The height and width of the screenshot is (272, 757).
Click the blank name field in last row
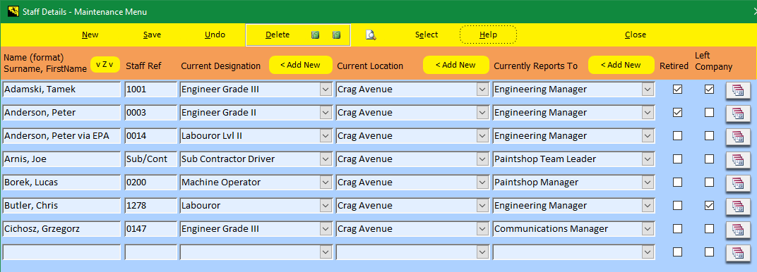coord(61,252)
